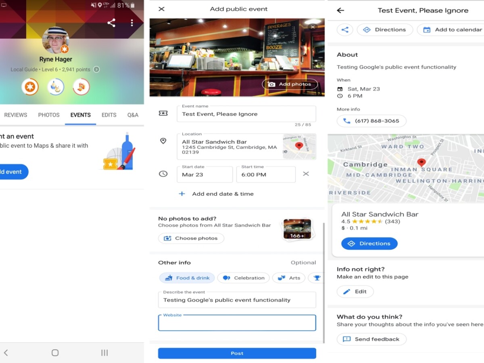
Task: Tap the orange star Local Guide badge
Action: [x=30, y=87]
